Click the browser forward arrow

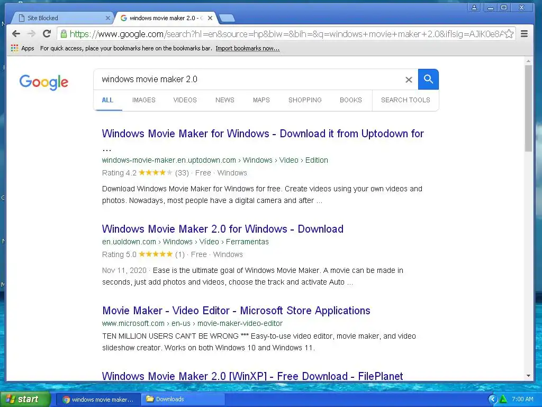point(31,33)
